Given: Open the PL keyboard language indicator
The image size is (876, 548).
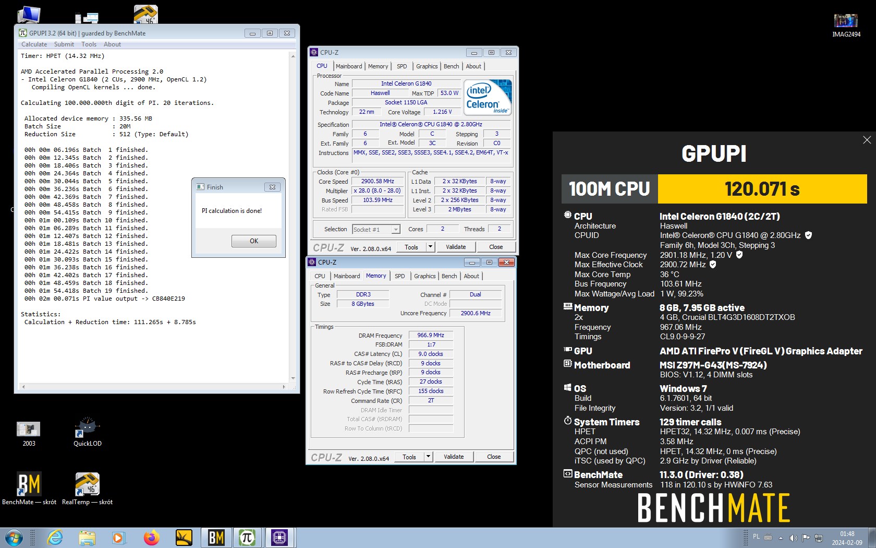Looking at the screenshot, I should coord(756,537).
